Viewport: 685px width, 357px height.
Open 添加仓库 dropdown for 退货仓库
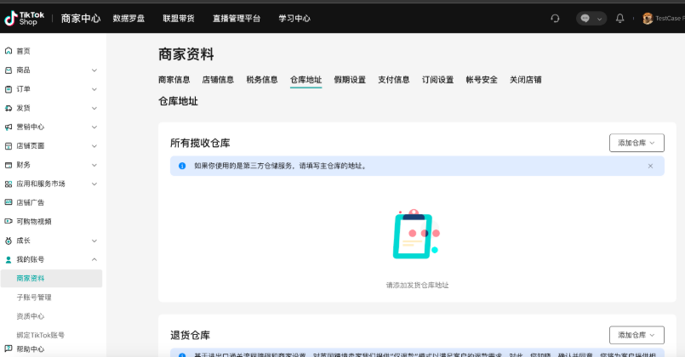tap(636, 335)
